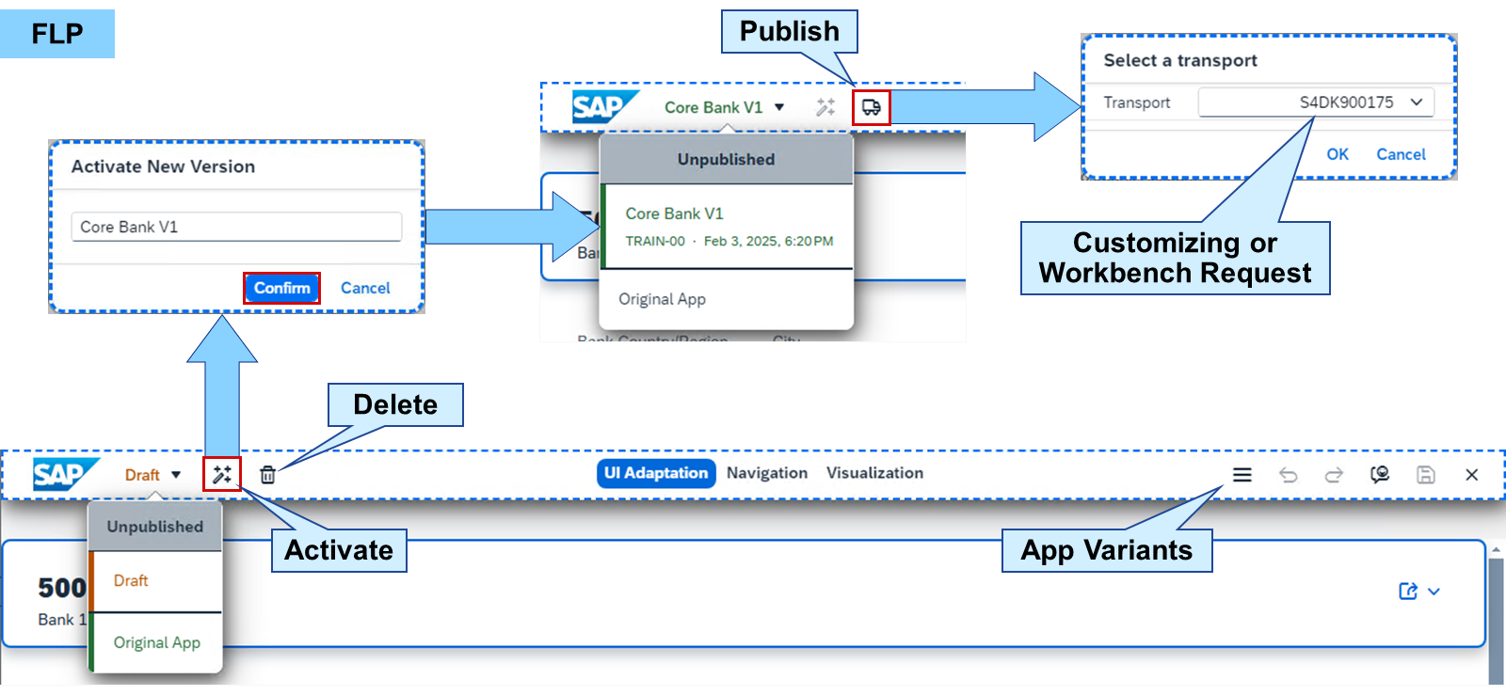1506x695 pixels.
Task: Open the App Variants hamburger menu
Action: 1242,475
